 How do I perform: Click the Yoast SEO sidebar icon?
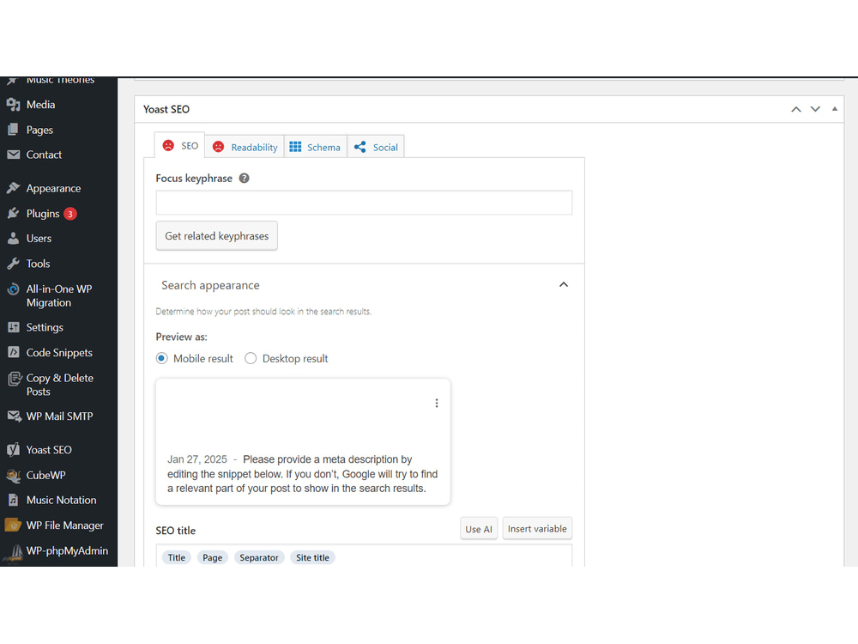(x=13, y=450)
